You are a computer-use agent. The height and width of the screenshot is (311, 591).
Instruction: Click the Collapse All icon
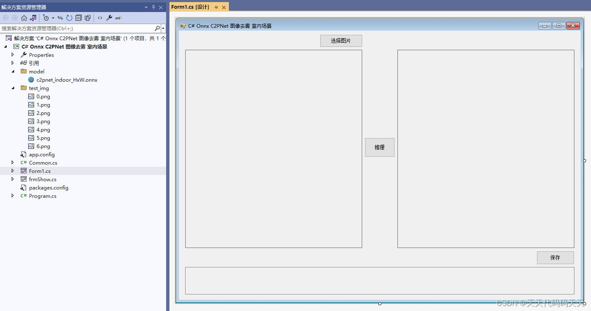tap(79, 17)
